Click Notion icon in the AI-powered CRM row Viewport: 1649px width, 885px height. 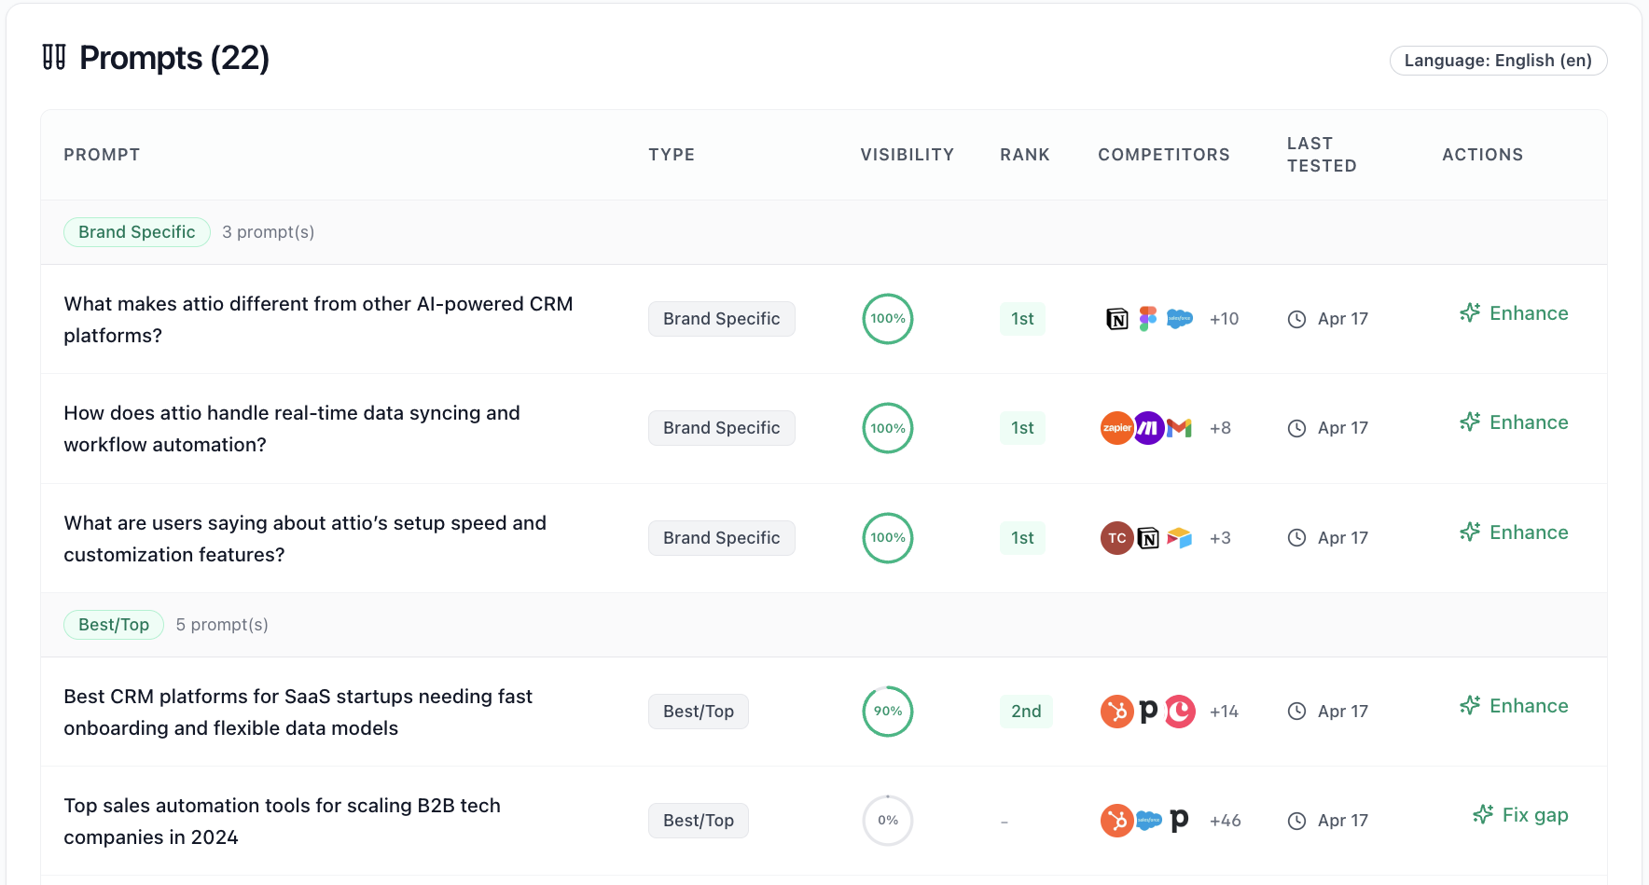tap(1117, 319)
